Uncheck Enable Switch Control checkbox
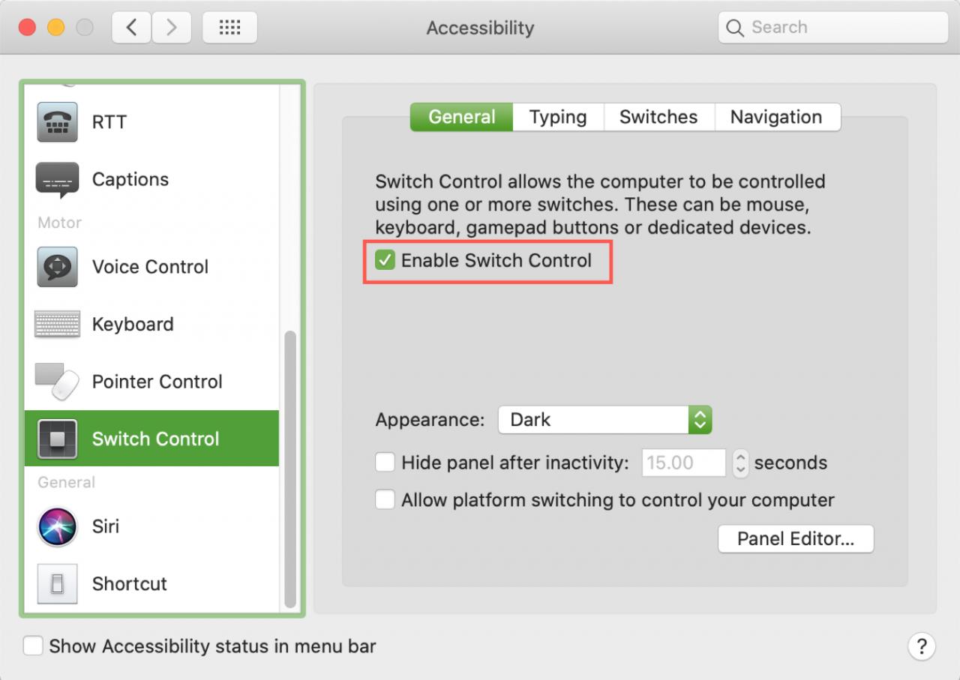This screenshot has height=680, width=960. (385, 261)
